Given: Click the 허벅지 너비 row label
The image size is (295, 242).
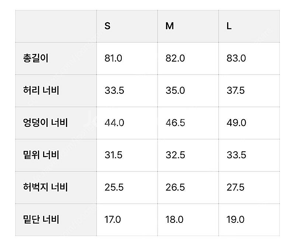Looking at the screenshot, I should (45, 187).
